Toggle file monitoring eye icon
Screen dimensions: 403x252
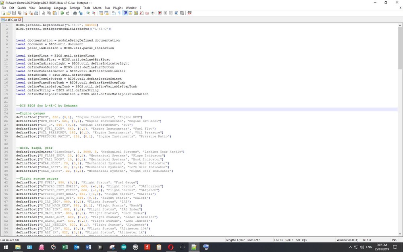pos(153,13)
